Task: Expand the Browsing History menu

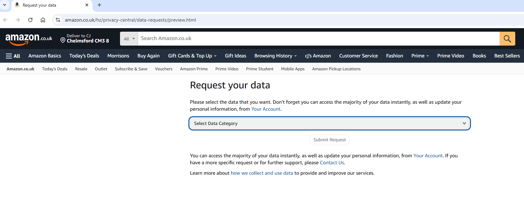Action: (x=275, y=56)
